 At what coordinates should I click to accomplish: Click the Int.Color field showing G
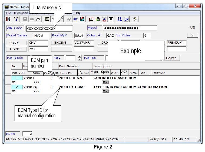pyautogui.click(x=147, y=36)
